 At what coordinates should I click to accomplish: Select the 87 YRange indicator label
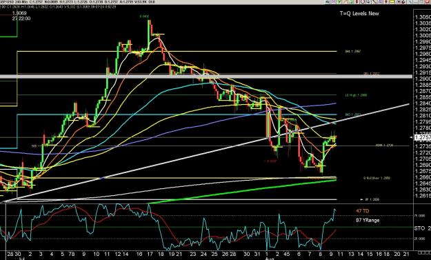pyautogui.click(x=368, y=220)
